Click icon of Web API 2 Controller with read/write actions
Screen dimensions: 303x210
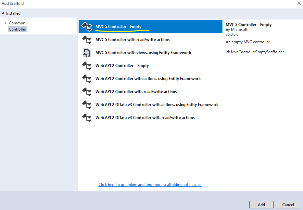87,91
